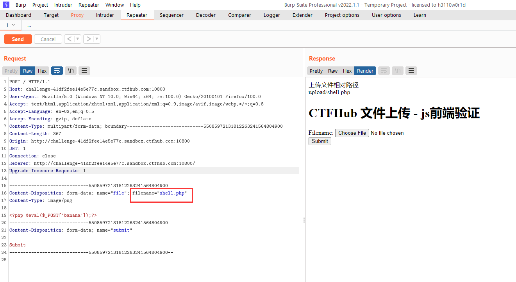The height and width of the screenshot is (282, 516).
Task: Switch Response view to Render
Action: point(365,71)
